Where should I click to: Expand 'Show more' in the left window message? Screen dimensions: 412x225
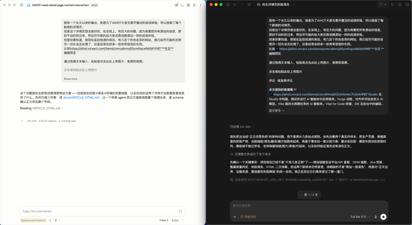tap(71, 79)
